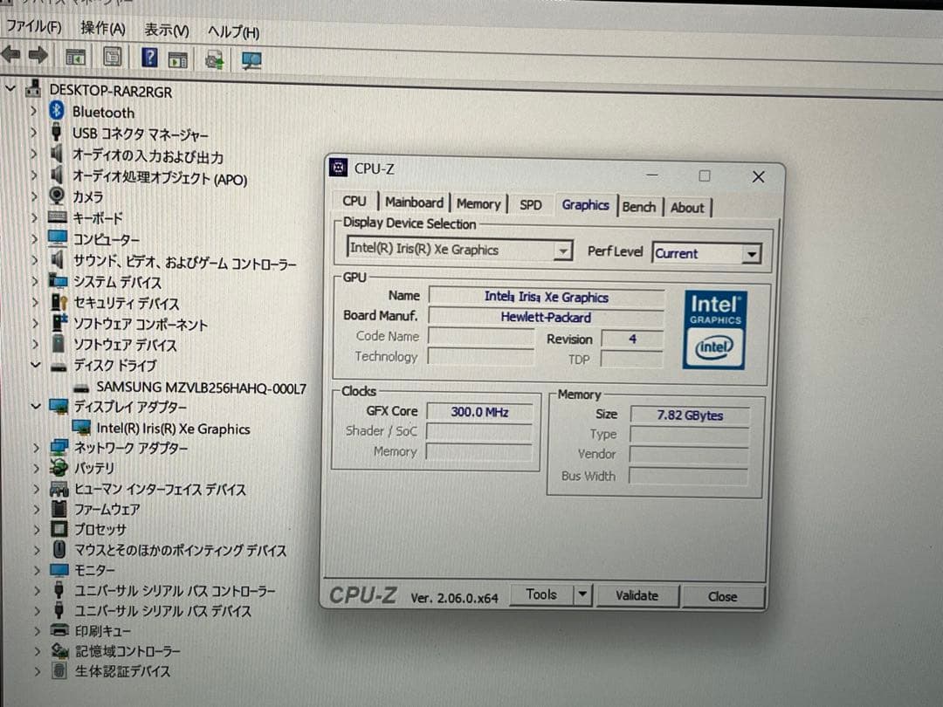Expand the セキュリティ デバイス node
This screenshot has height=707, width=943.
[35, 302]
